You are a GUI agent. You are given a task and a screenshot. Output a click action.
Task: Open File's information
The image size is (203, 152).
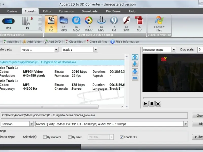click(125, 42)
